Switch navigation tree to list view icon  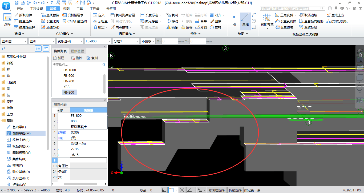click(x=38, y=49)
